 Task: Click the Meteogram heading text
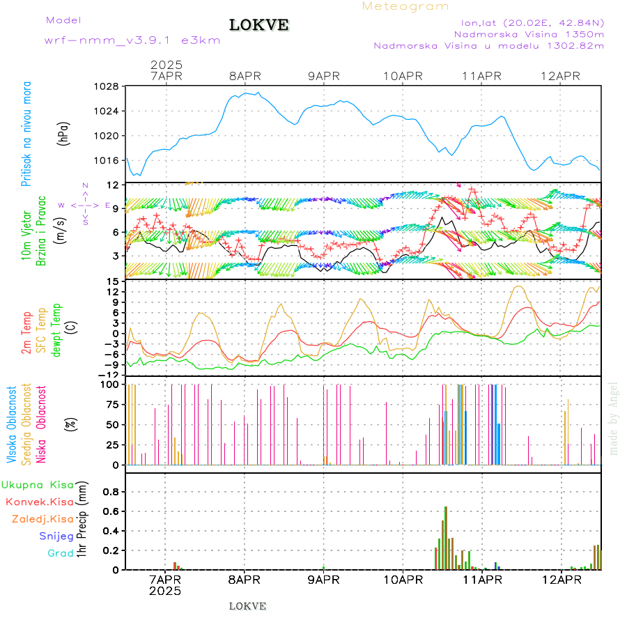405,6
